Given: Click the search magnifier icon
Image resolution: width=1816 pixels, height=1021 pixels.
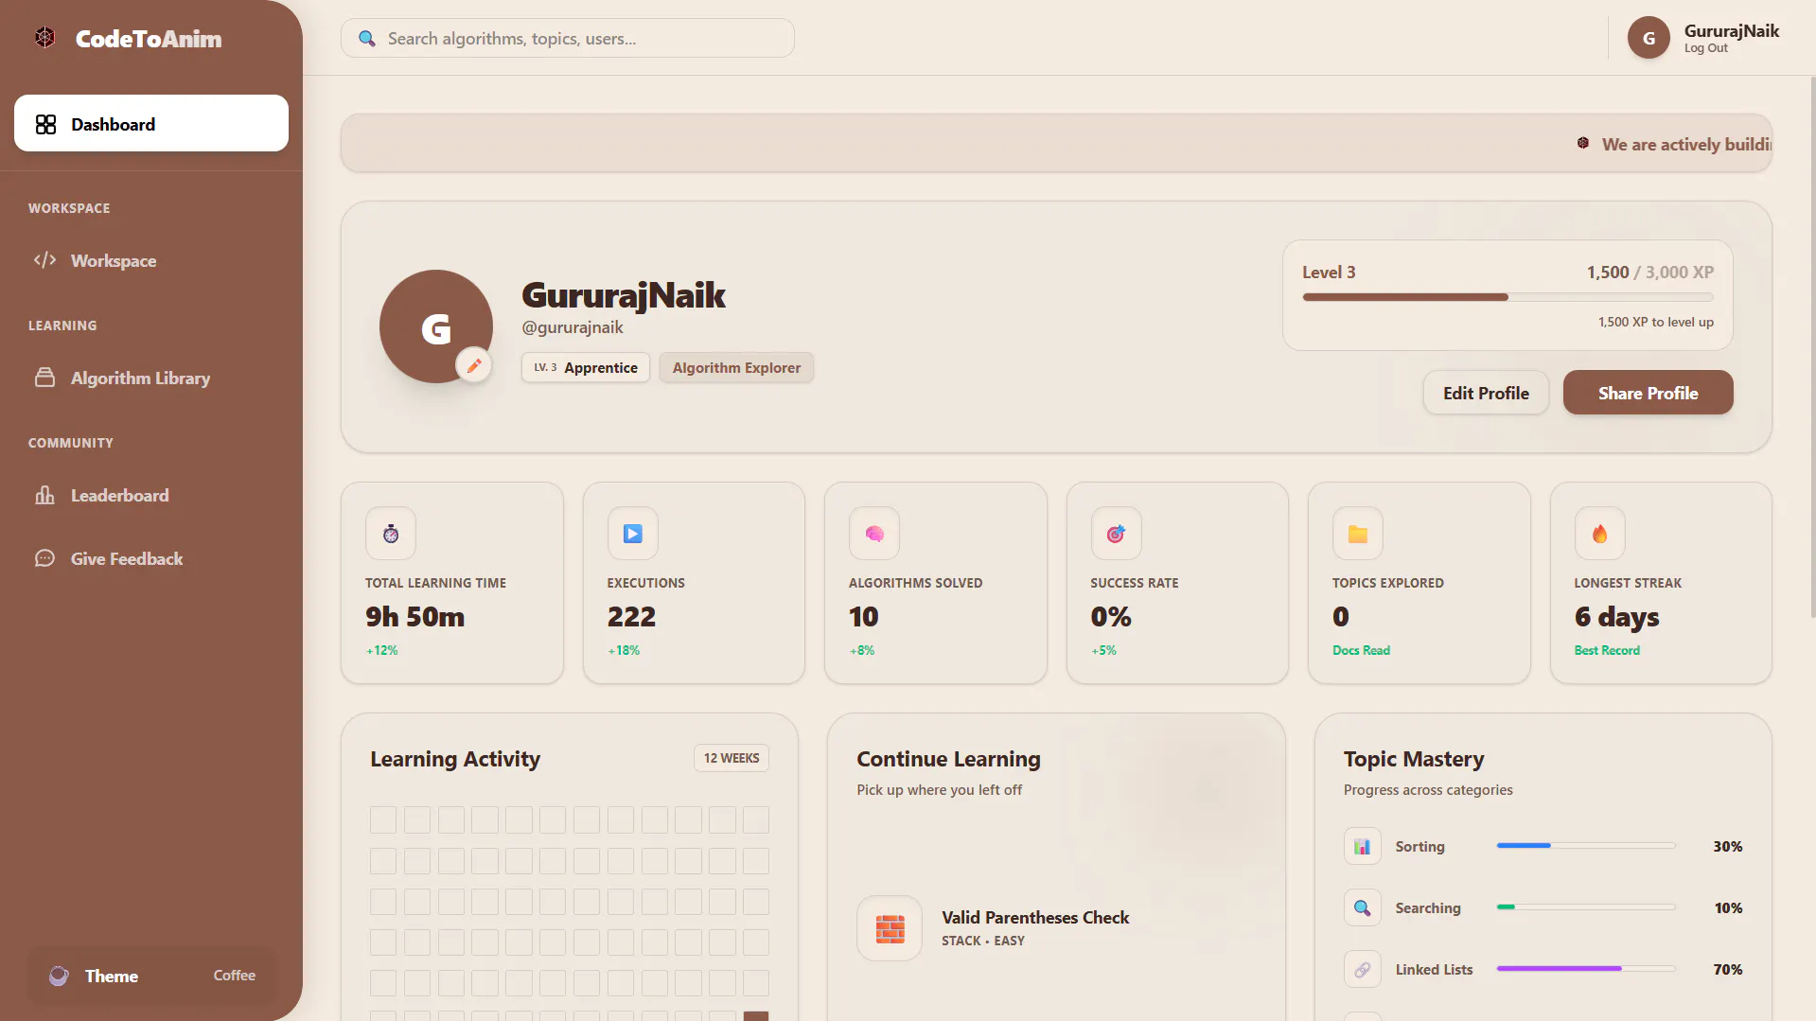Looking at the screenshot, I should [367, 39].
